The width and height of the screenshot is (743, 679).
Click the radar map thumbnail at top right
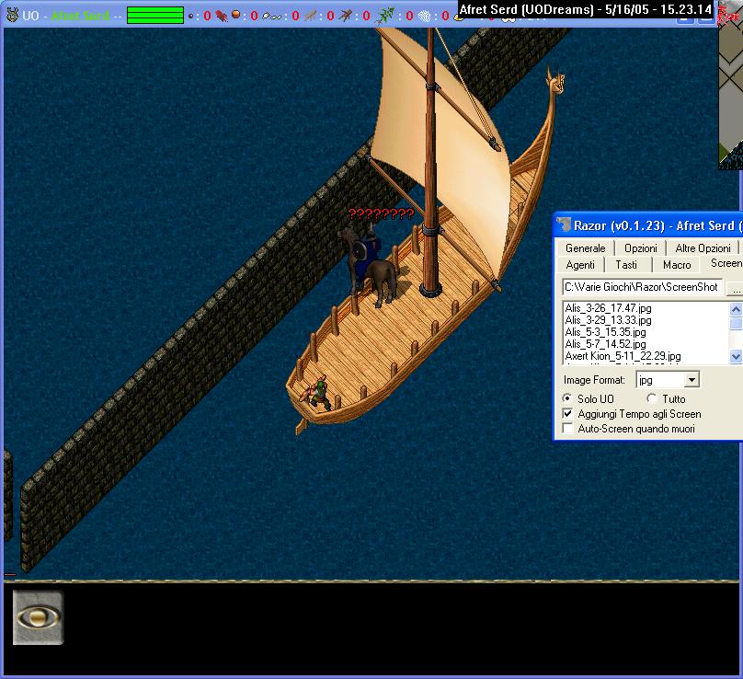coord(731,98)
